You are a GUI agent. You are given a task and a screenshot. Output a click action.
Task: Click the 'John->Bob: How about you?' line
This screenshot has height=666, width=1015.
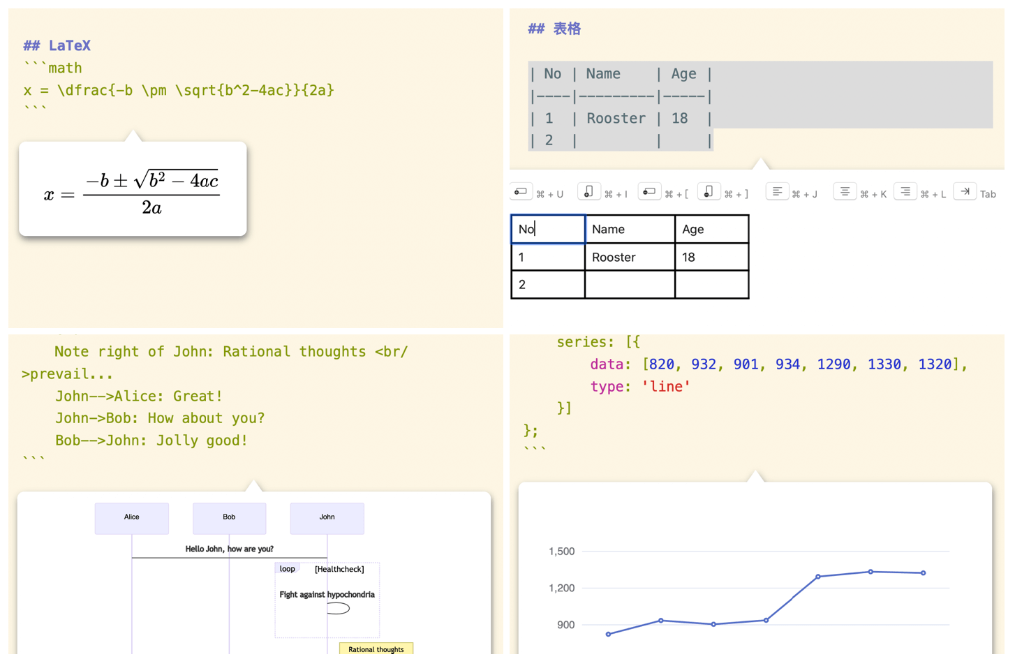point(160,418)
